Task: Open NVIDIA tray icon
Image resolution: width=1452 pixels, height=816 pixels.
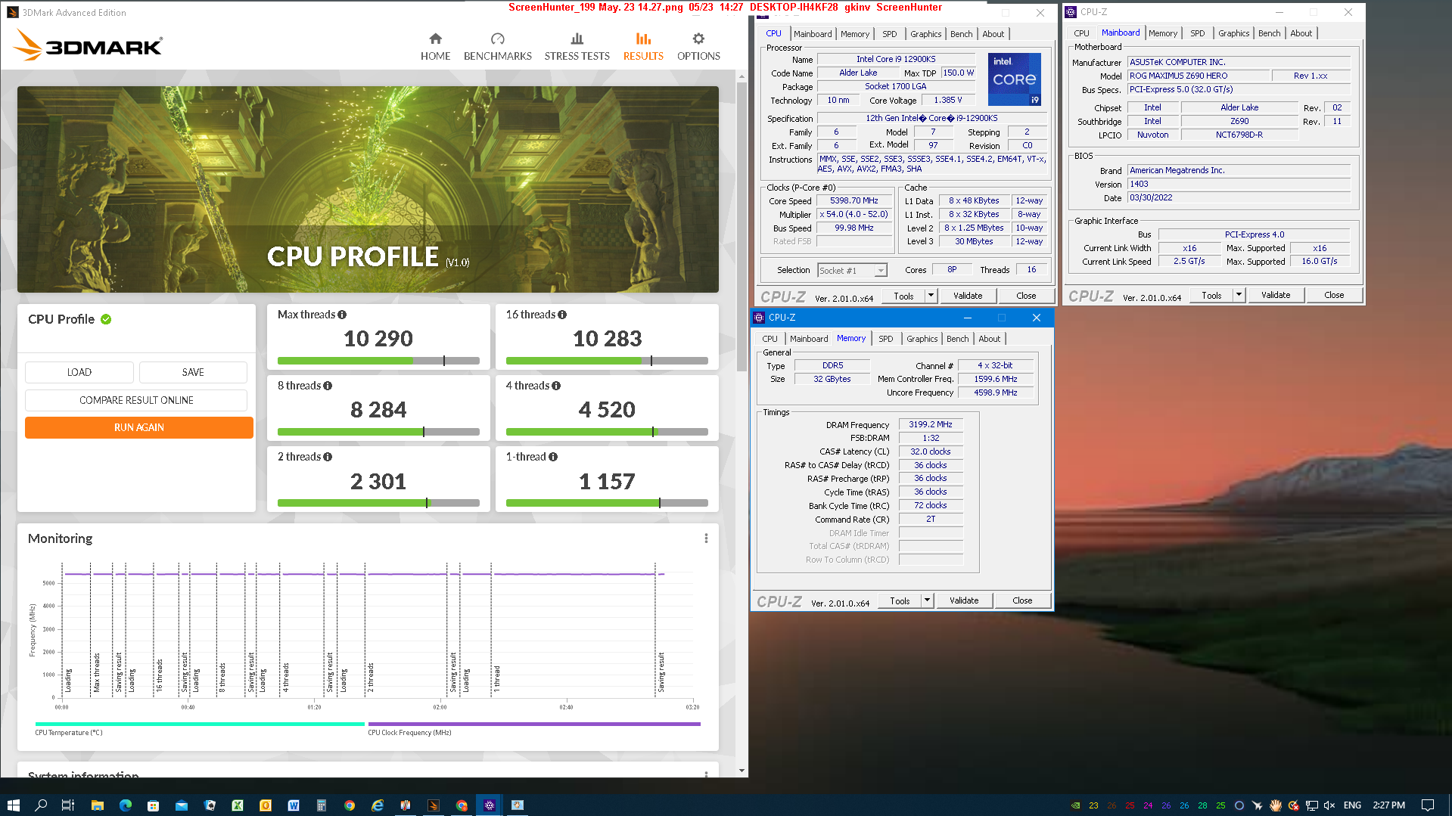Action: tap(1075, 805)
